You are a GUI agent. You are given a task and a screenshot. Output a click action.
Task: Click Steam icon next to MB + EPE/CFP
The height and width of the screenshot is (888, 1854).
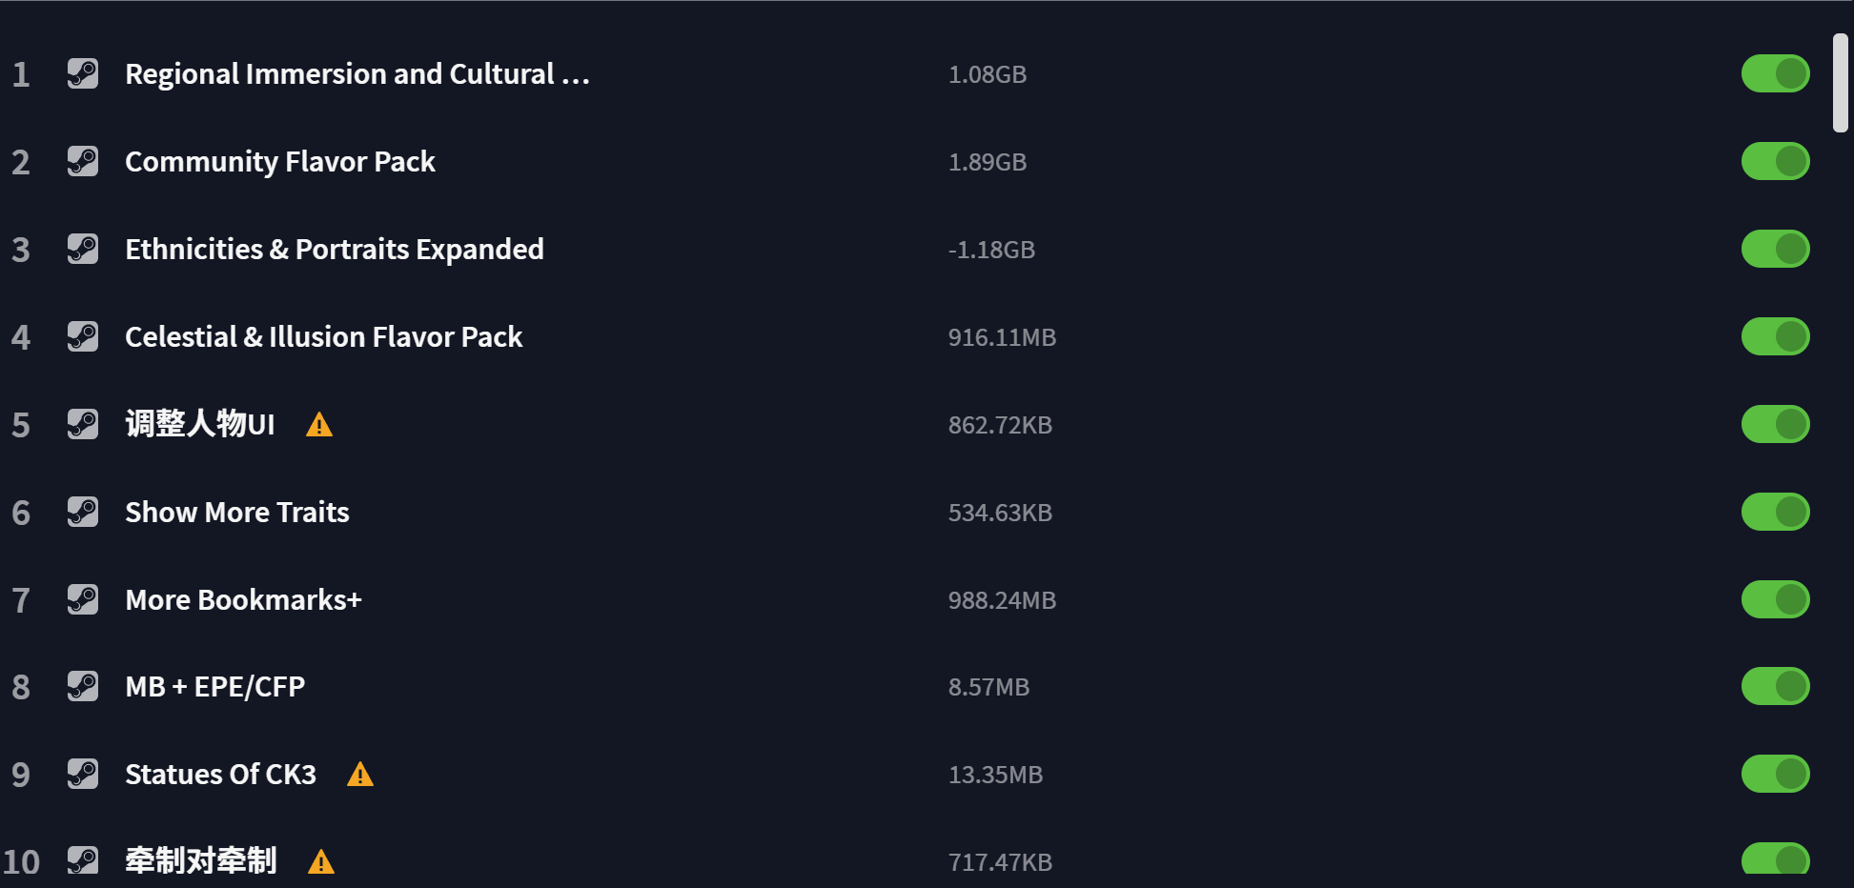(83, 686)
